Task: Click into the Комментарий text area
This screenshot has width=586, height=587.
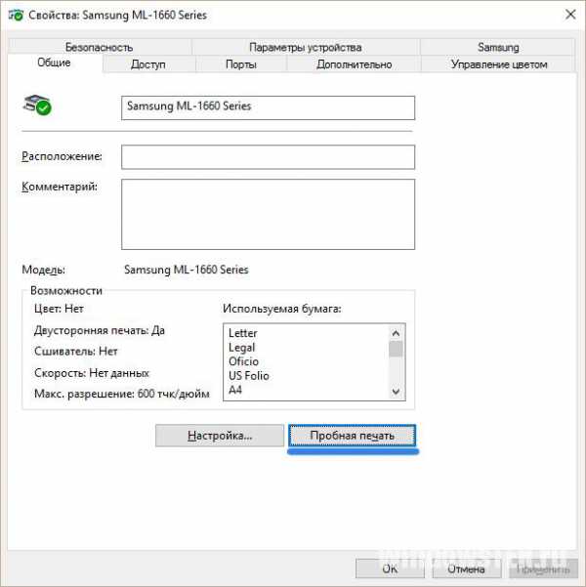Action: tap(269, 214)
